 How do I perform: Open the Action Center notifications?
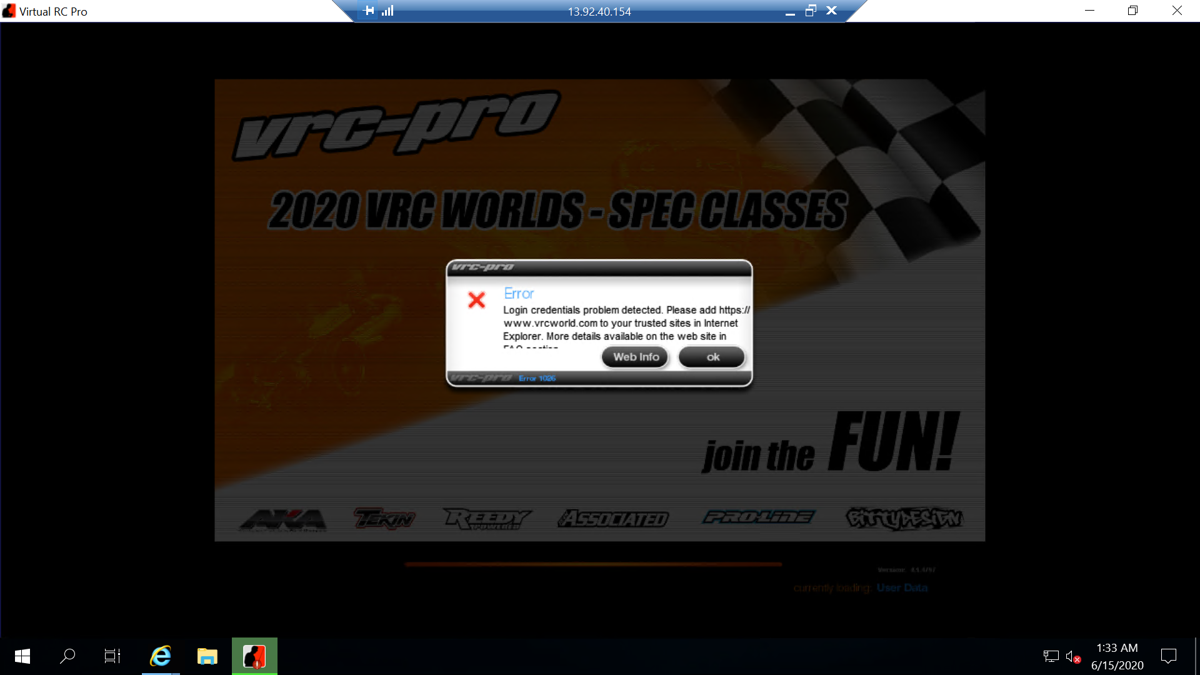[x=1168, y=656]
